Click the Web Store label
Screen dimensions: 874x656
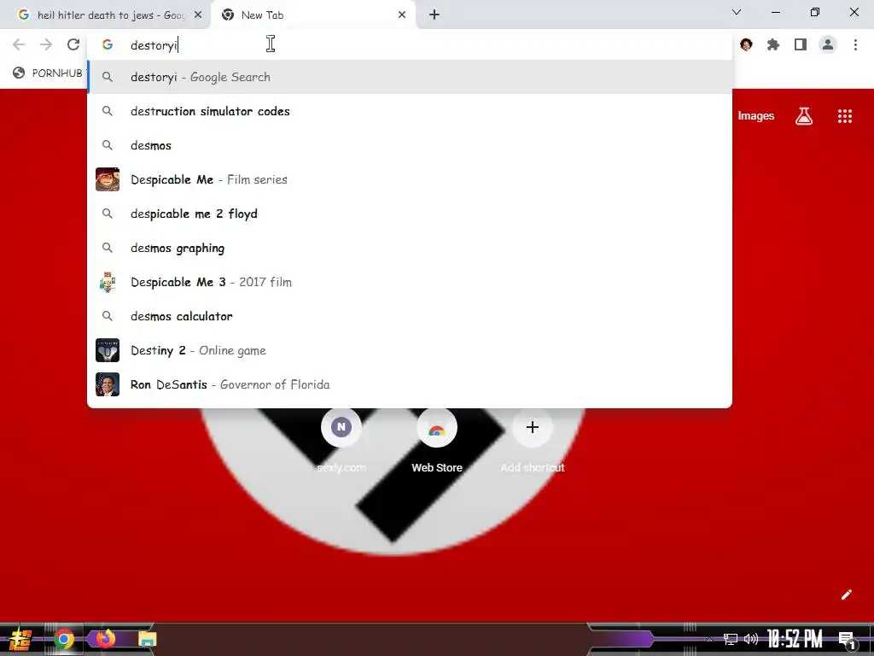point(437,467)
